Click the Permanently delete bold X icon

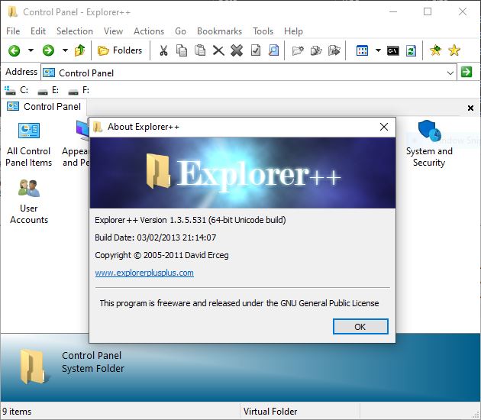(237, 50)
